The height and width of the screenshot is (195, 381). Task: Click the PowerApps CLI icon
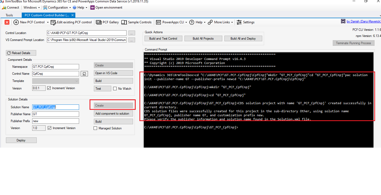tap(158, 22)
